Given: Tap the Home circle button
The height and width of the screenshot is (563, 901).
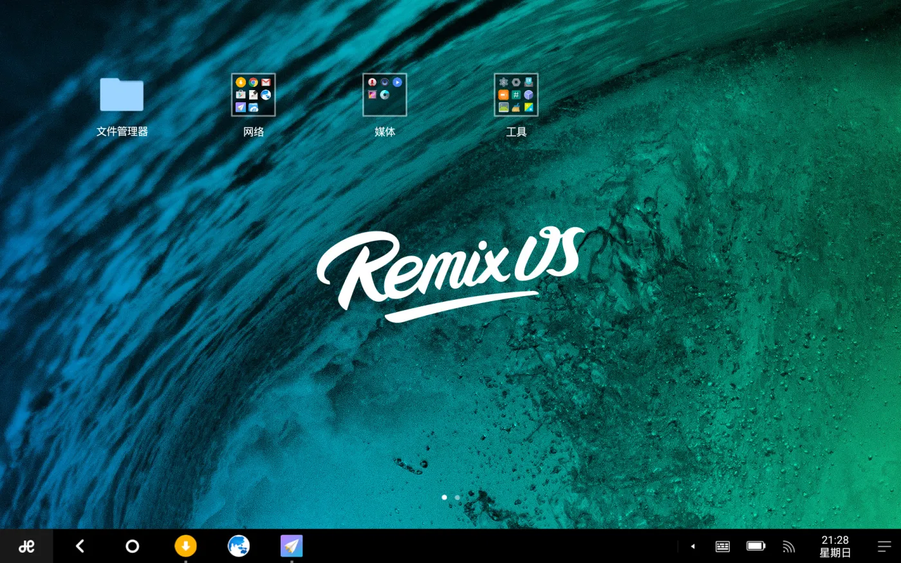Looking at the screenshot, I should click(132, 546).
